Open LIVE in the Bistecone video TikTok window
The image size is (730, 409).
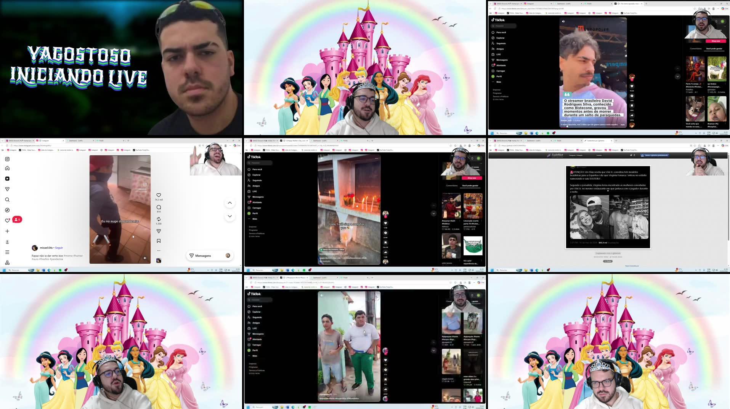click(496, 54)
